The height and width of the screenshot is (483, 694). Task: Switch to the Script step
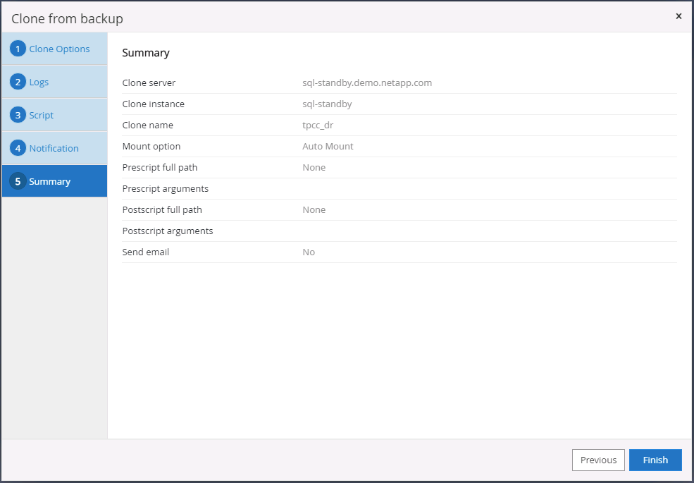(41, 116)
